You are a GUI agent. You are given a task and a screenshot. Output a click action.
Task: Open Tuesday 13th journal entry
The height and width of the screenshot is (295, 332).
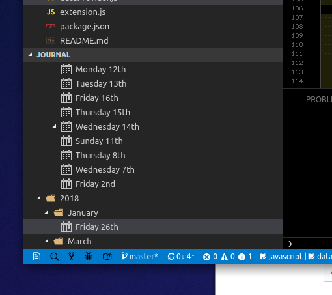[153, 84]
